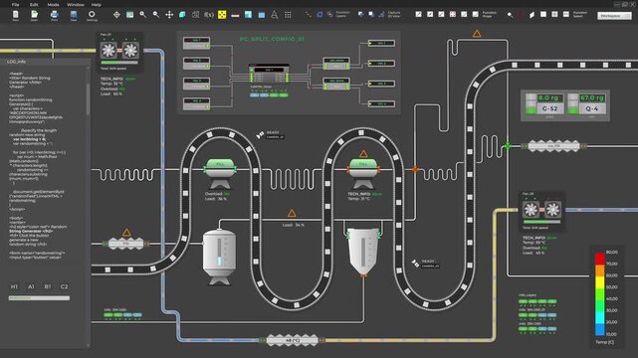Click the white tag shape icon
Screen dimensions: 638x358
pos(532,15)
